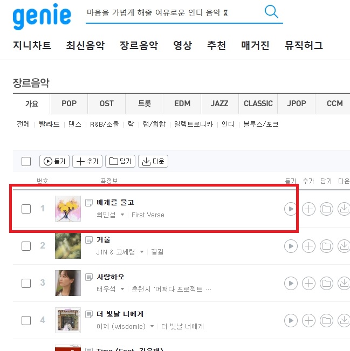Click the magnifier search icon

[x=271, y=12]
